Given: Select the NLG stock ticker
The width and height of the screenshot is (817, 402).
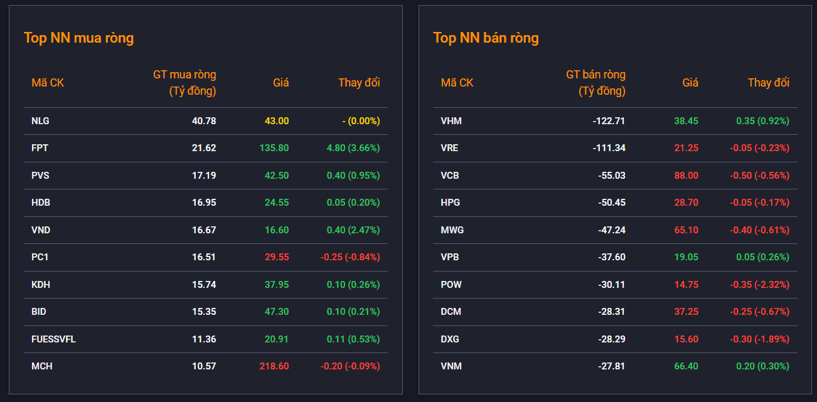Looking at the screenshot, I should click(40, 121).
